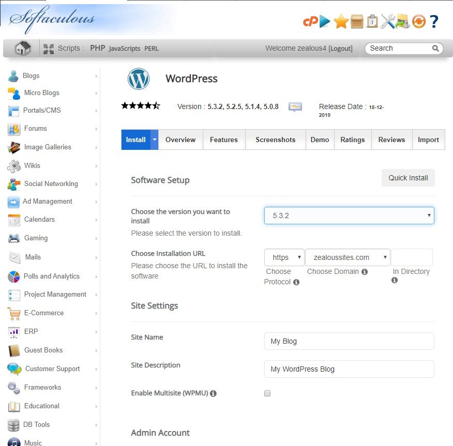Click the Site Description input field
The height and width of the screenshot is (446, 453).
pos(349,369)
